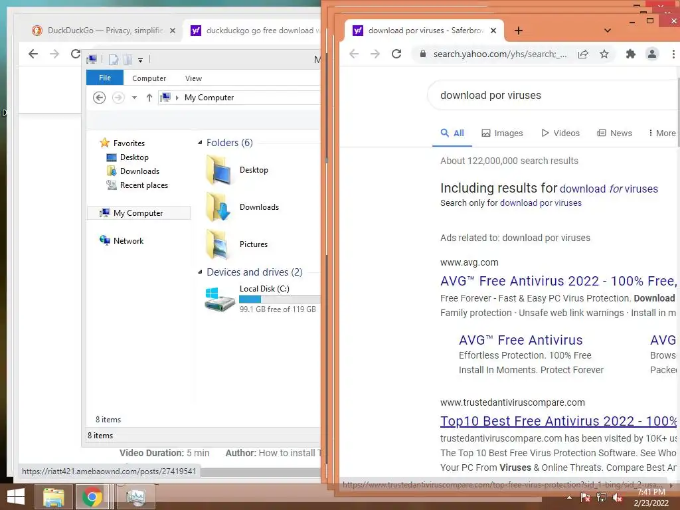The image size is (680, 510).
Task: Open the Chrome profile avatar
Action: pyautogui.click(x=652, y=54)
